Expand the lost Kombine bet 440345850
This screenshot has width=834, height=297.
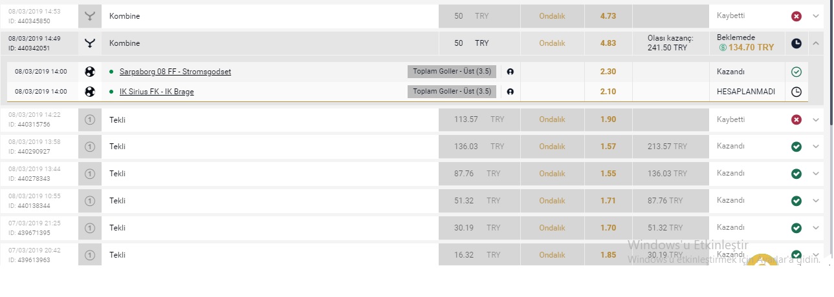click(815, 16)
